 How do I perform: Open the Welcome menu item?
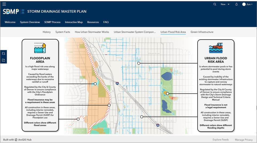point(10,22)
